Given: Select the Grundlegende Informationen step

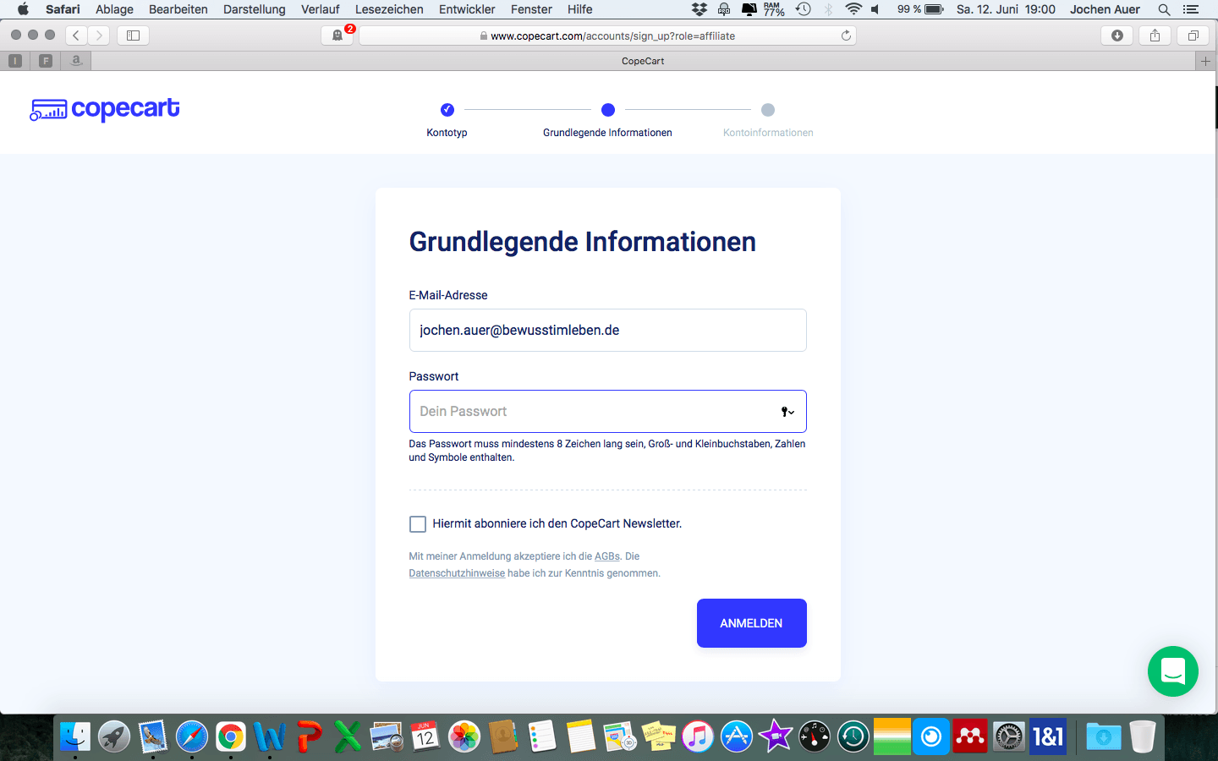Looking at the screenshot, I should point(607,119).
